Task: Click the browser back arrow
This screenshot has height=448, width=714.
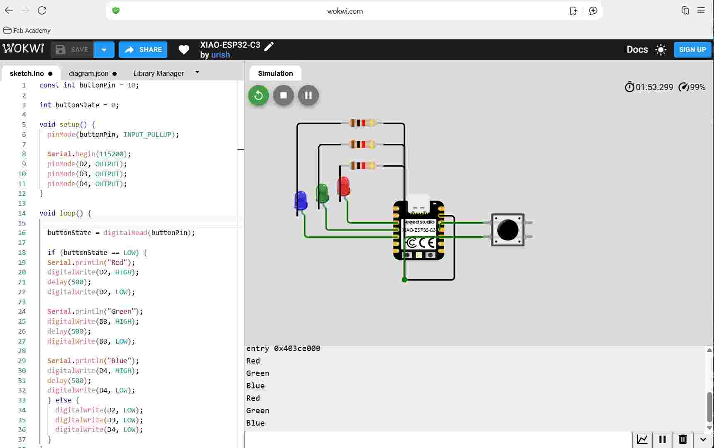Action: (x=9, y=11)
